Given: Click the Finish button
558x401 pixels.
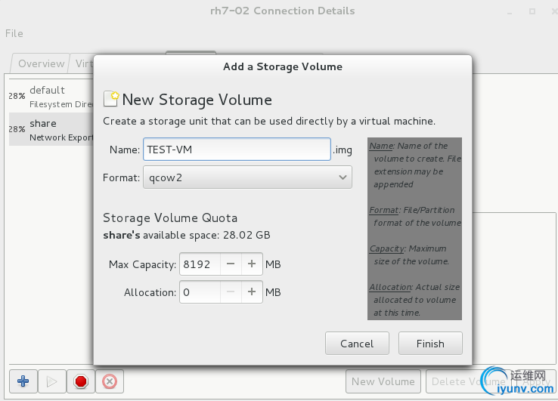Looking at the screenshot, I should (430, 344).
